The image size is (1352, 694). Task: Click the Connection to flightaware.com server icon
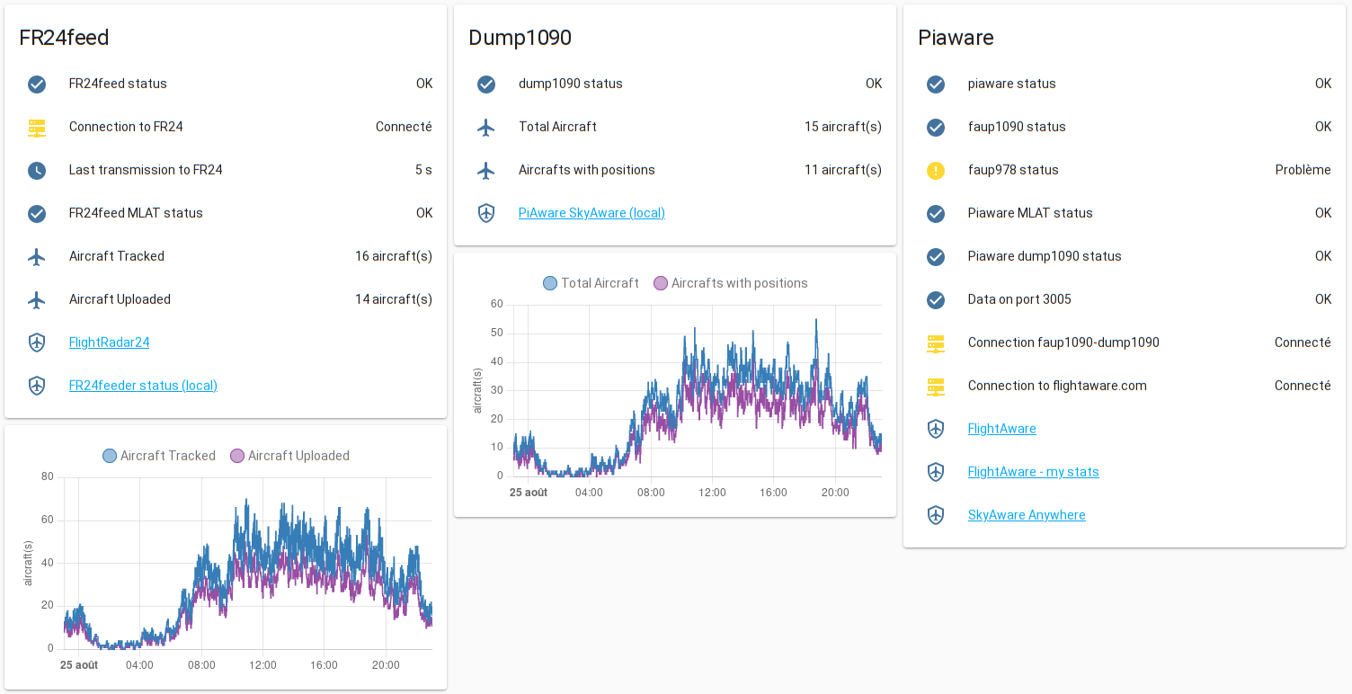pos(936,386)
